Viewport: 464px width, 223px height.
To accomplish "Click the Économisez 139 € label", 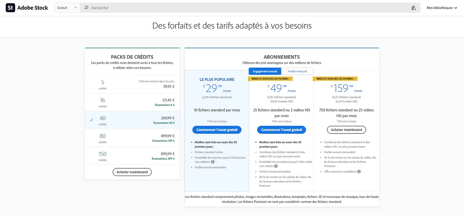I will click(163, 141).
